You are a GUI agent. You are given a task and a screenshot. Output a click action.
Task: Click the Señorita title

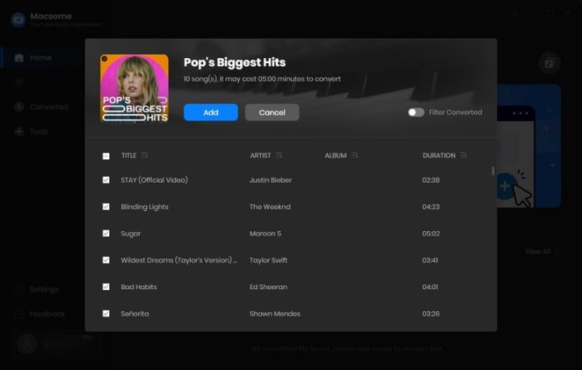tap(135, 313)
